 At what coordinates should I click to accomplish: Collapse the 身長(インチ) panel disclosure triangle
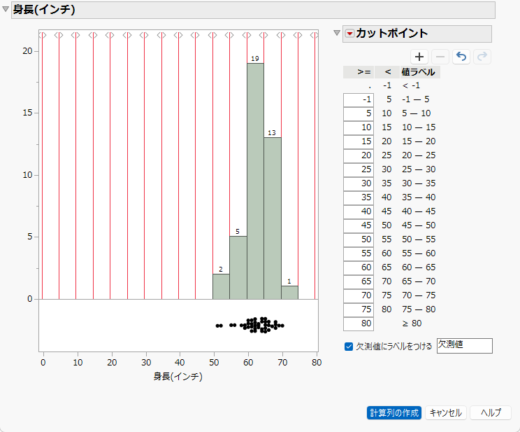pyautogui.click(x=6, y=9)
